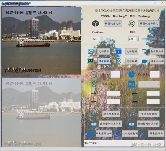The height and width of the screenshot is (151, 166).
Task: End image detection with 结束图像检测
Action: coord(104,133)
